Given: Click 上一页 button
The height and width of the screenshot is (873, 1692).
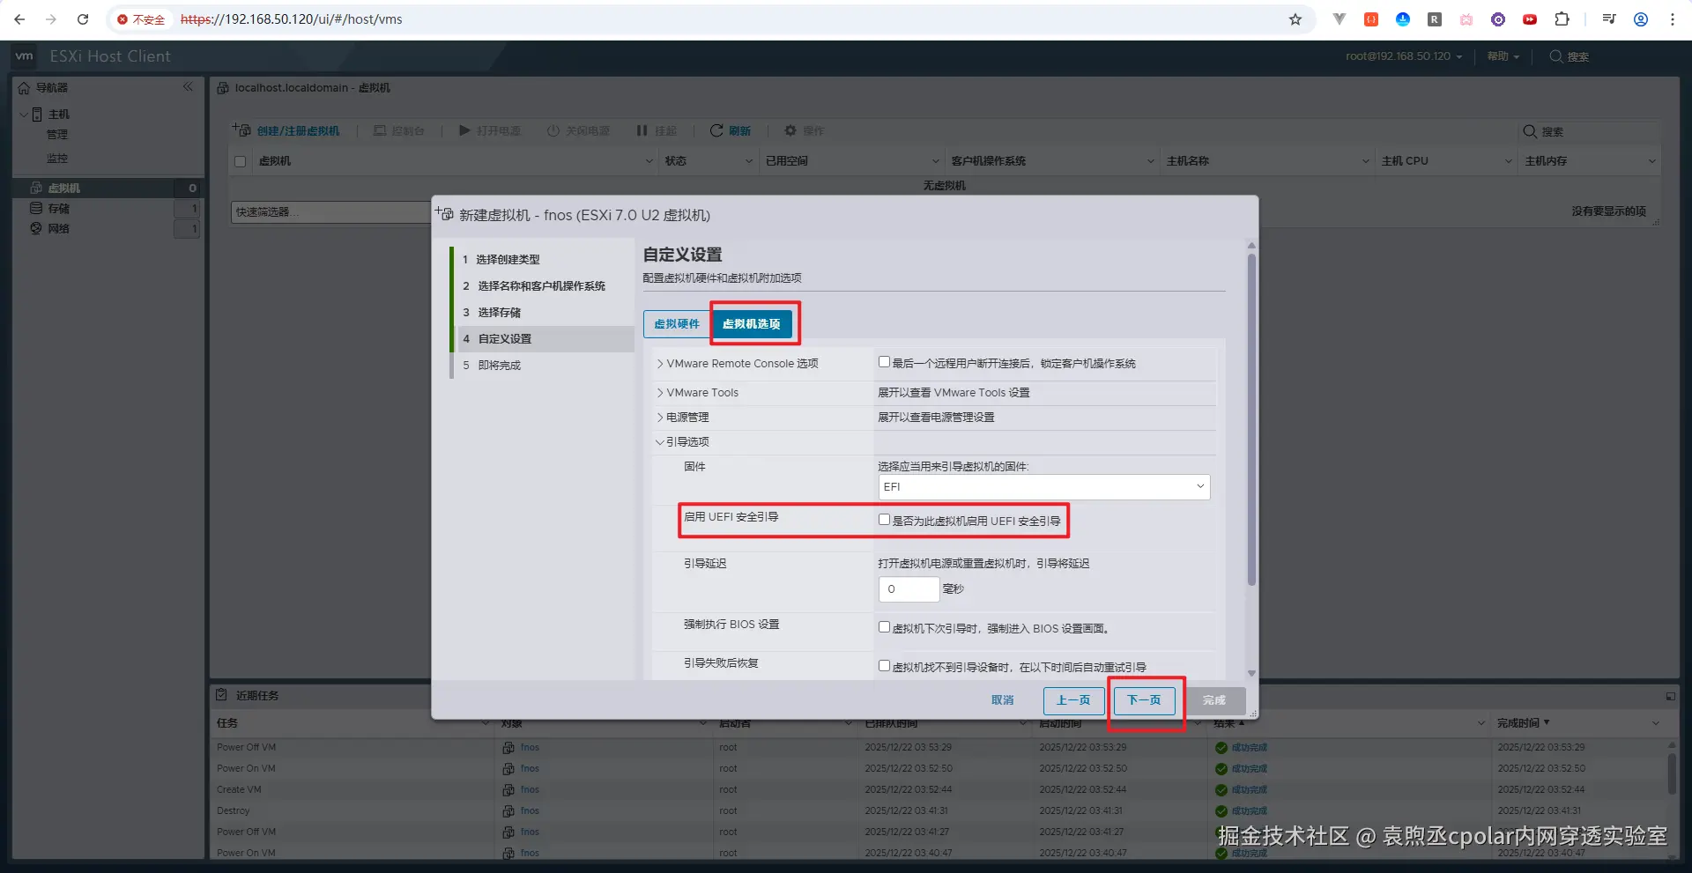Looking at the screenshot, I should click(1073, 700).
